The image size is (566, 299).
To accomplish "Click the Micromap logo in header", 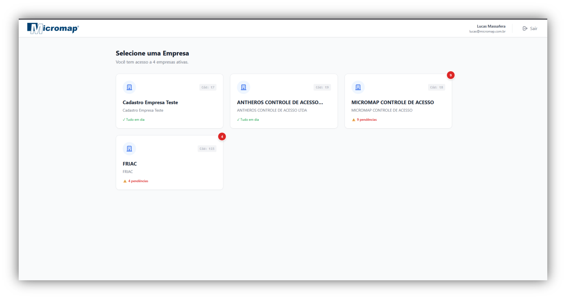I will (x=53, y=28).
